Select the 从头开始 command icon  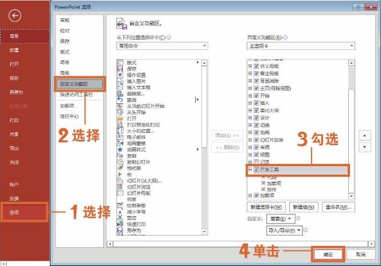(x=120, y=112)
